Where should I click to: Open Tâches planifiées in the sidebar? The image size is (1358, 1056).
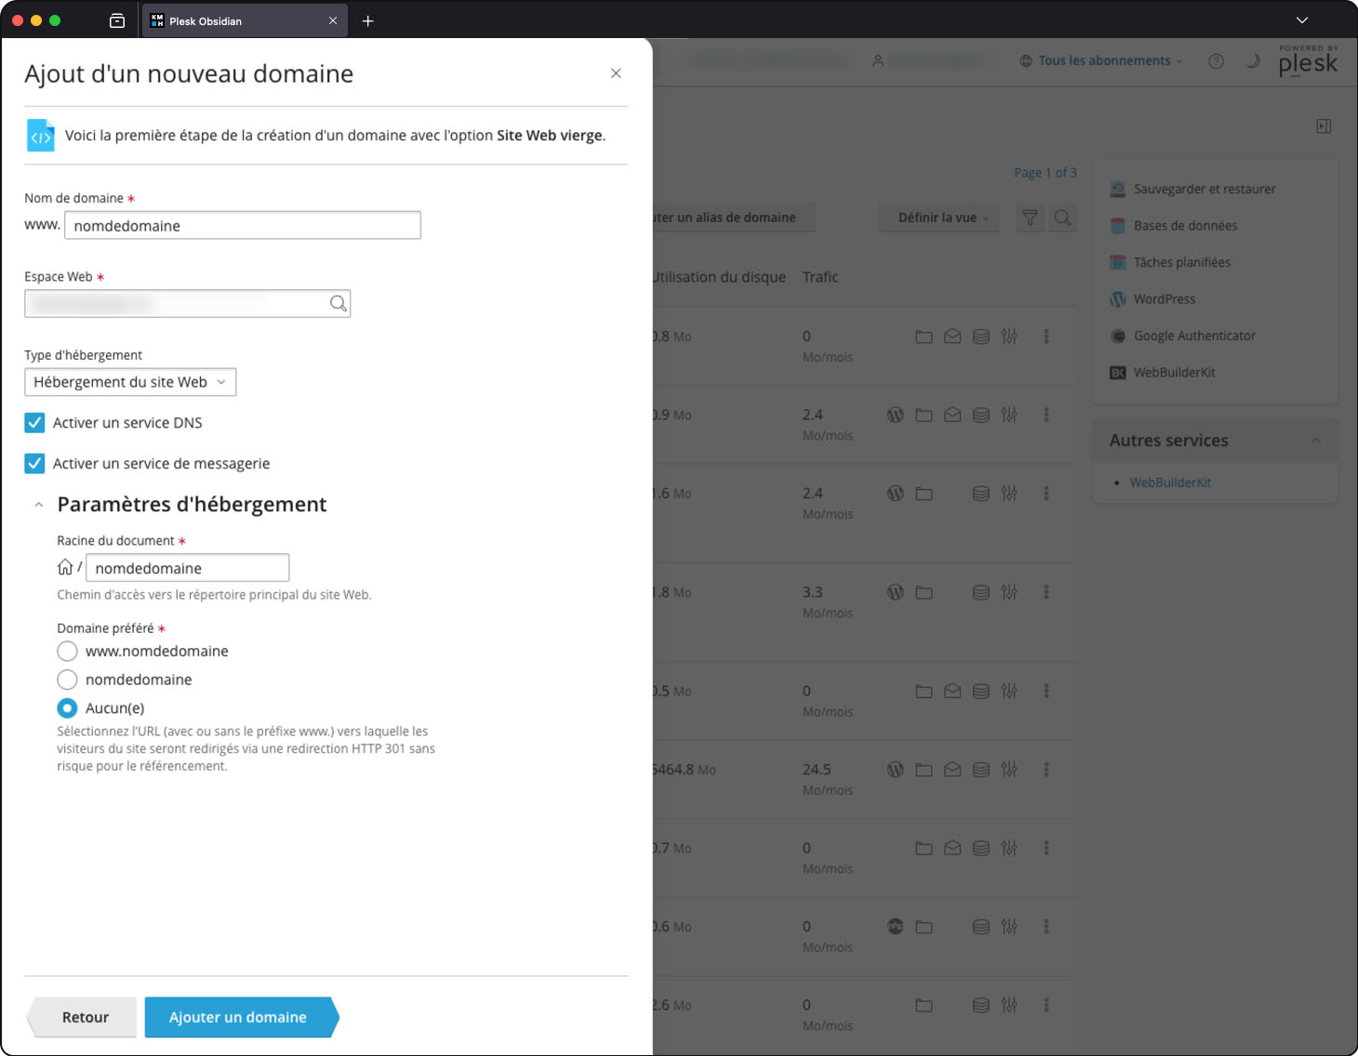1181,262
